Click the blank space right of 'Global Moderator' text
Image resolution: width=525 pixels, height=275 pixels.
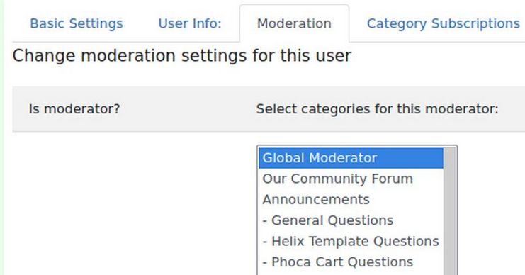pyautogui.click(x=410, y=158)
